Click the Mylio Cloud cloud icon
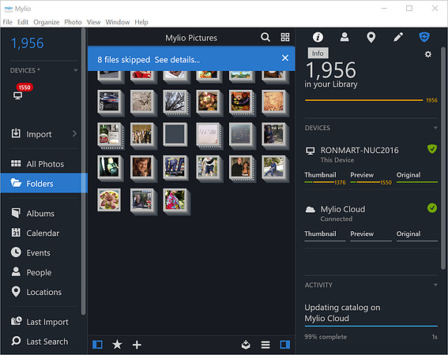Viewport: 448px width, 355px height. (x=311, y=210)
